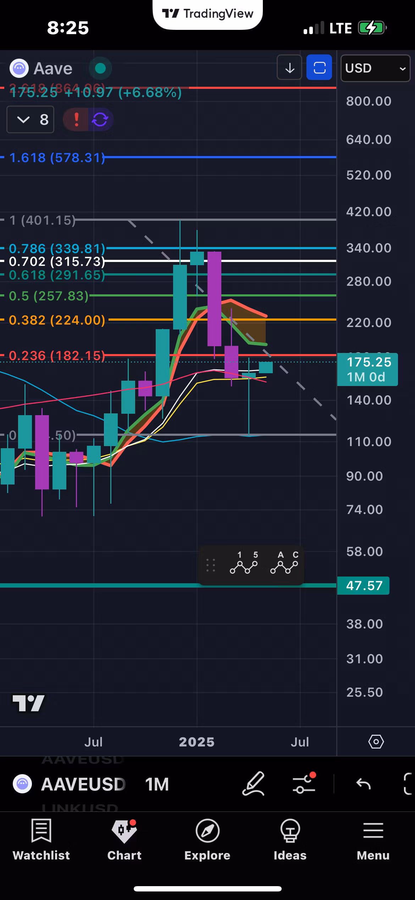
Task: Grab the drawing toolbar drag handle
Action: point(211,565)
